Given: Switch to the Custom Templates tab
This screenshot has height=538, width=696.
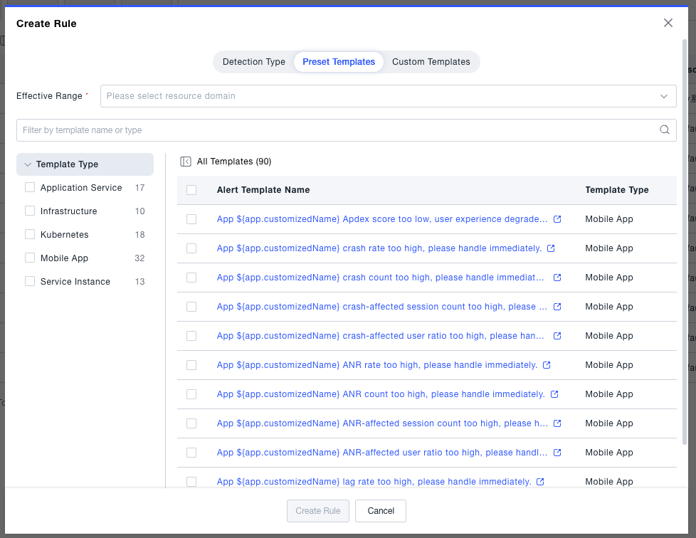Looking at the screenshot, I should [x=431, y=62].
